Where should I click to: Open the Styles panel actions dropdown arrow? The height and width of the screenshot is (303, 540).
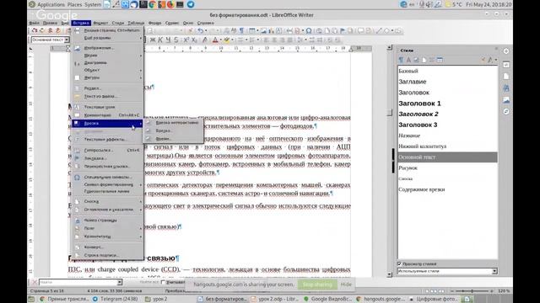point(496,60)
